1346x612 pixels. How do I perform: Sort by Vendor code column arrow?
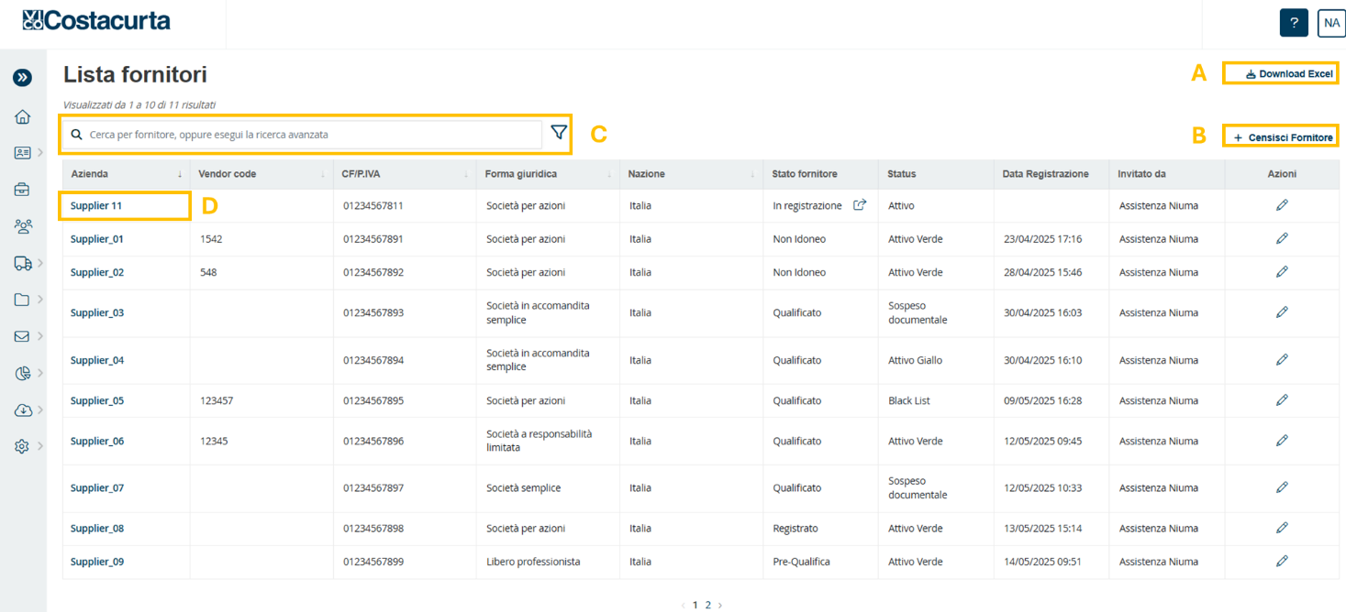coord(323,174)
